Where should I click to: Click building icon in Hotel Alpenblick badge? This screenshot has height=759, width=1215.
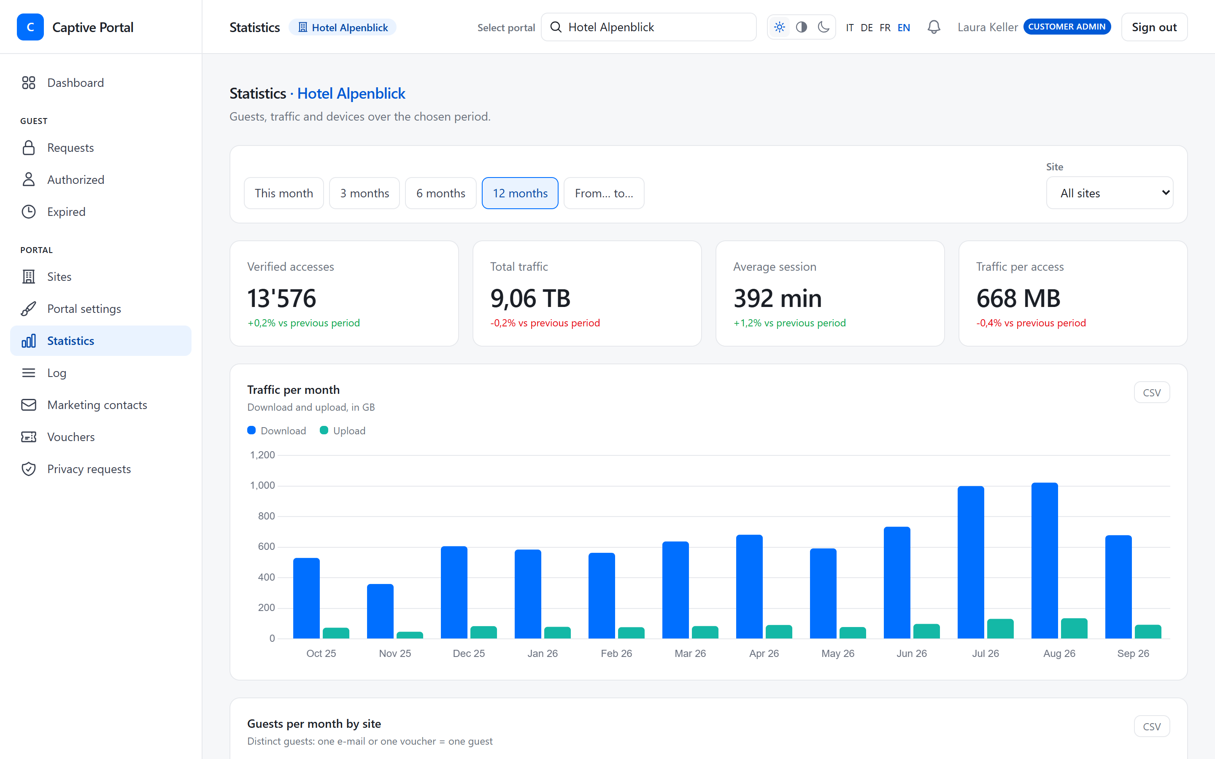pyautogui.click(x=303, y=27)
